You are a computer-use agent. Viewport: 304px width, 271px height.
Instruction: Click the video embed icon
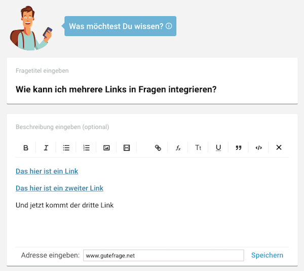point(127,148)
